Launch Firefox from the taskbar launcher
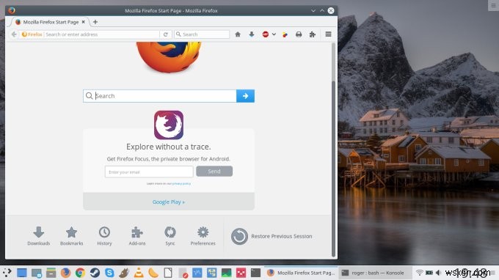Viewport: 499px width, 280px height. point(65,273)
